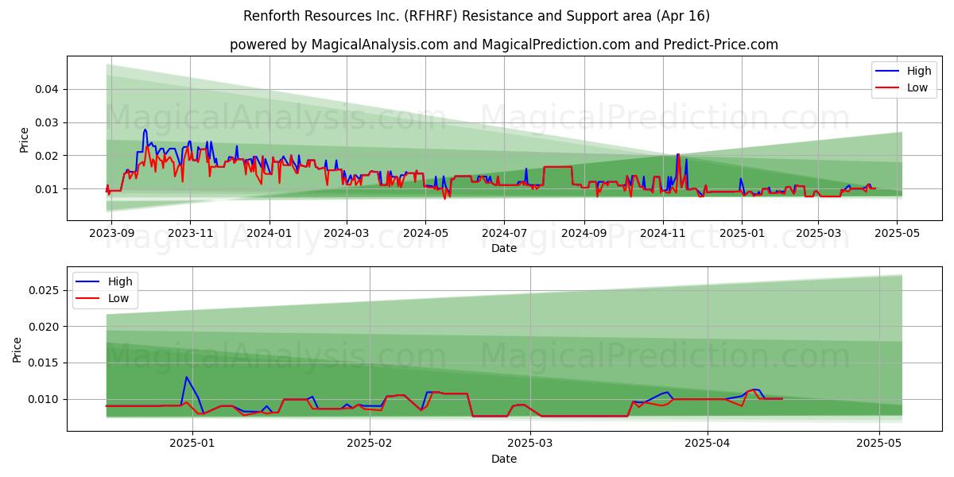Click the '2023-11' x-axis label in the top chart
The width and height of the screenshot is (954, 477).
[189, 234]
